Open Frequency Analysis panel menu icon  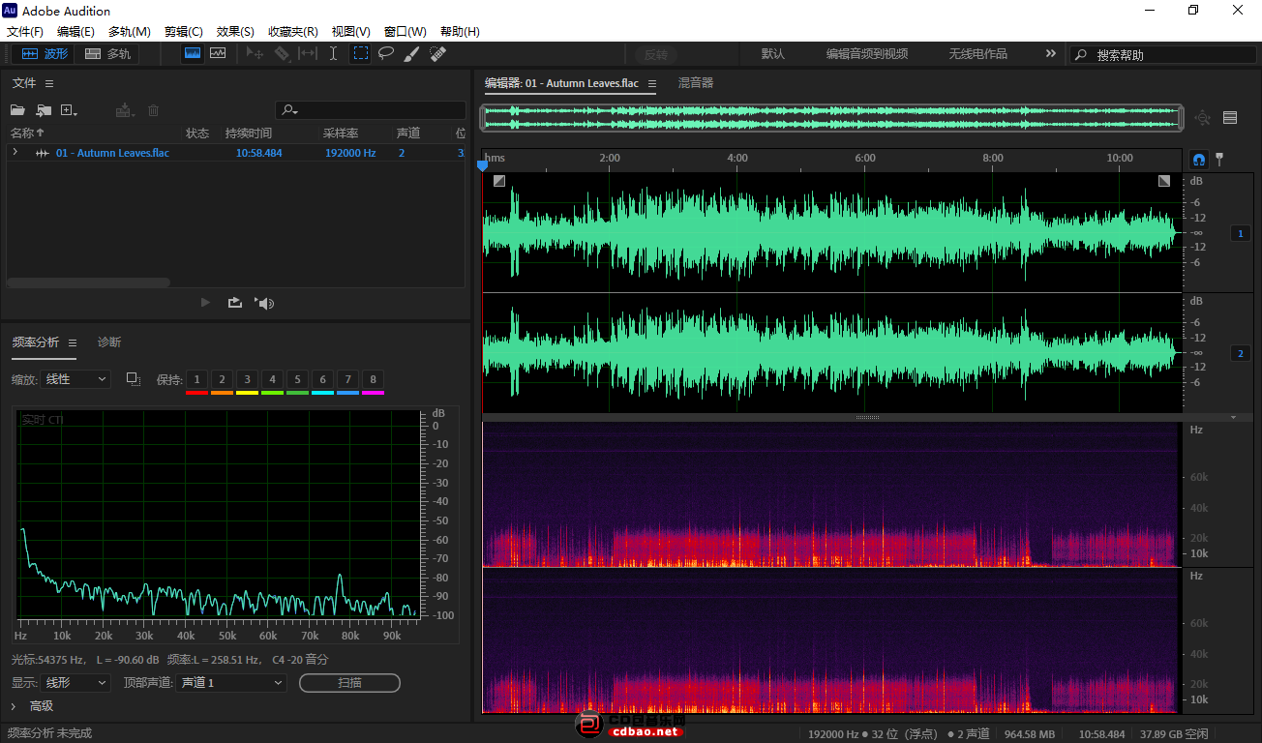click(x=73, y=342)
